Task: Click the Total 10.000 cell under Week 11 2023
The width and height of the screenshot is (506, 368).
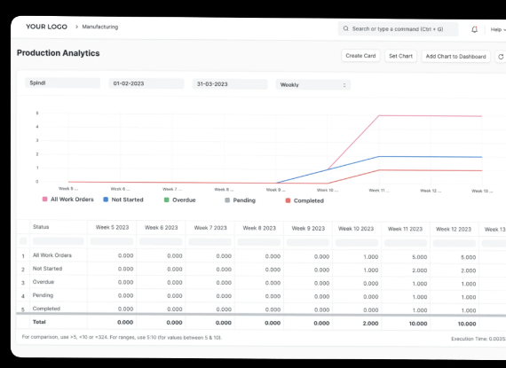Action: pyautogui.click(x=418, y=324)
